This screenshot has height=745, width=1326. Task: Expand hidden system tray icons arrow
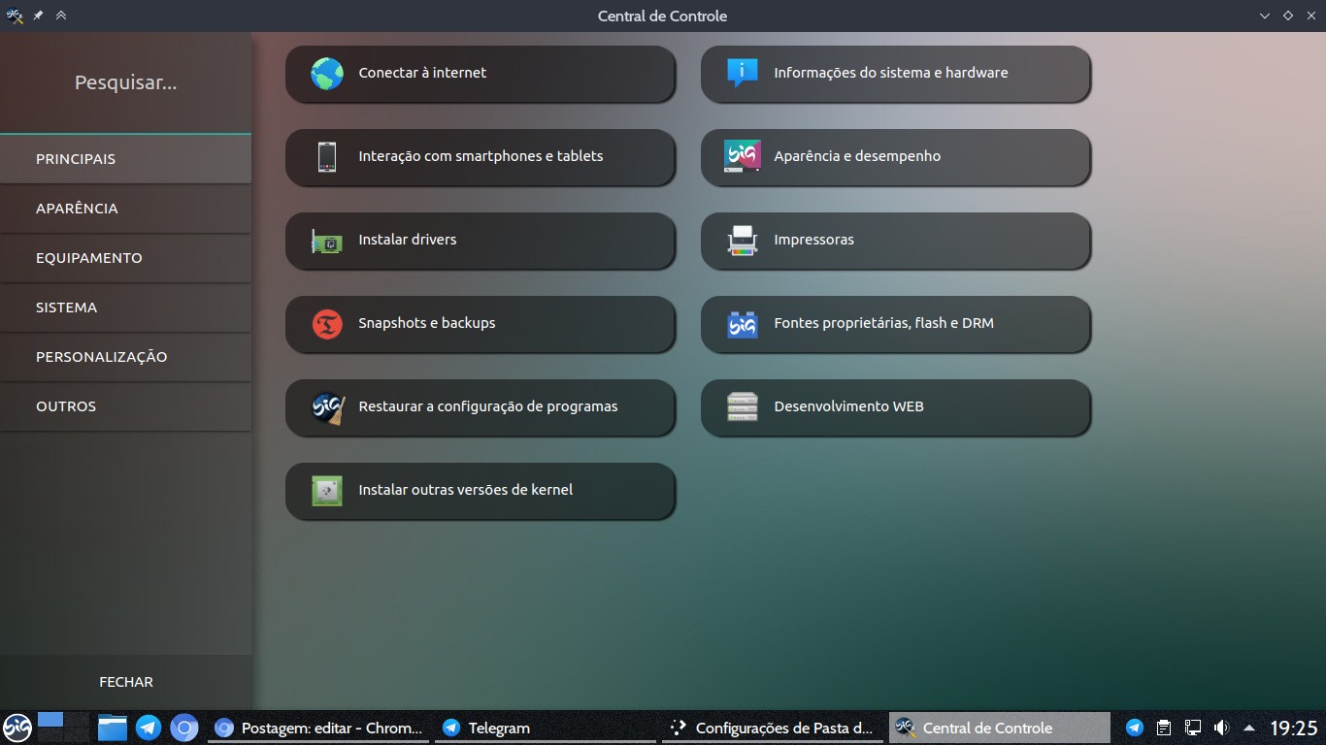(1250, 728)
